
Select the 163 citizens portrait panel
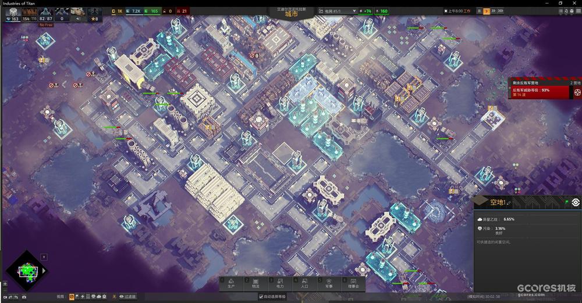(x=13, y=14)
